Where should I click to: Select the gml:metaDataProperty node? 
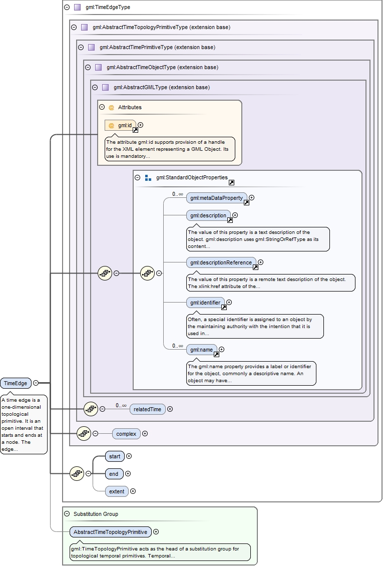pos(217,198)
